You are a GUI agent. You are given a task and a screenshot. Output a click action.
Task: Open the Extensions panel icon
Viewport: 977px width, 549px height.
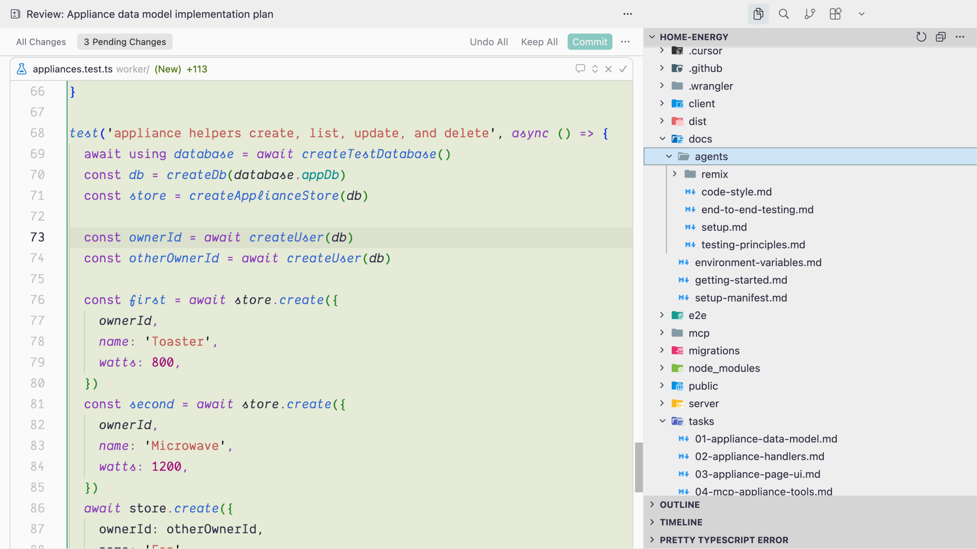(835, 14)
